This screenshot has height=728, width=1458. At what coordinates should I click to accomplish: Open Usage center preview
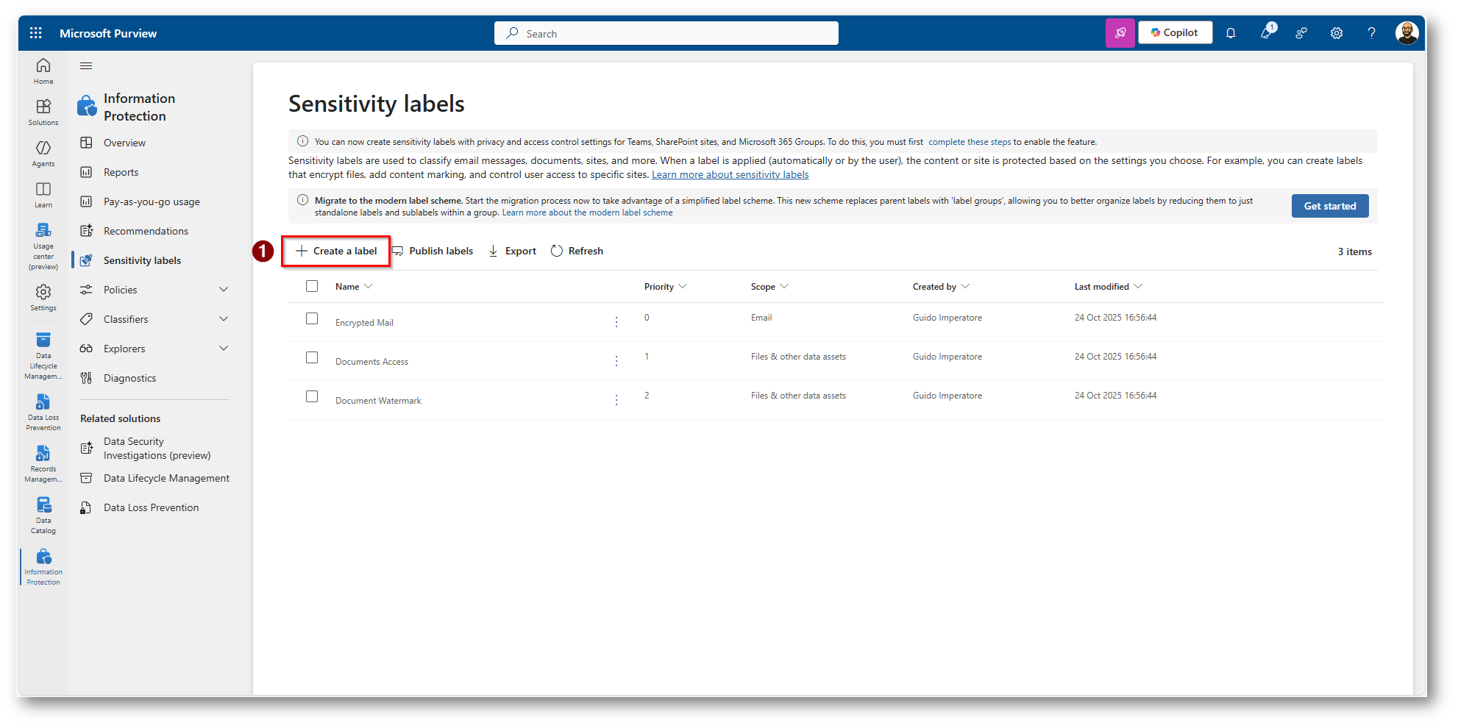43,246
